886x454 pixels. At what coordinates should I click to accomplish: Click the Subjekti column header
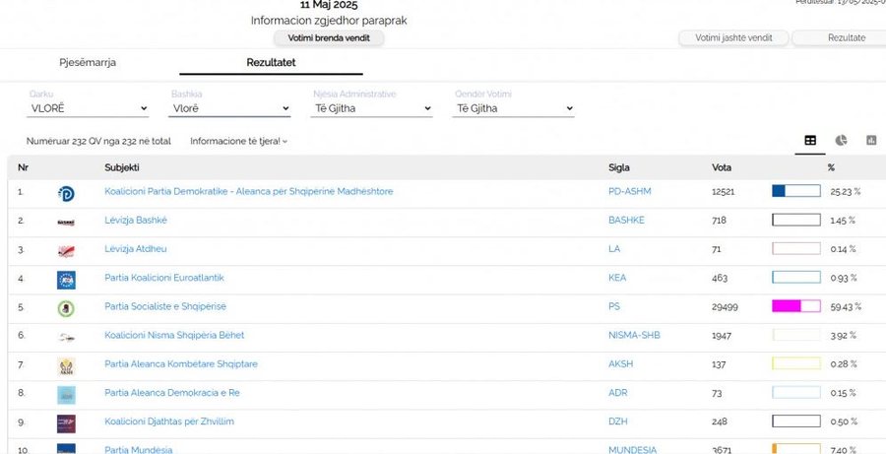pyautogui.click(x=122, y=168)
